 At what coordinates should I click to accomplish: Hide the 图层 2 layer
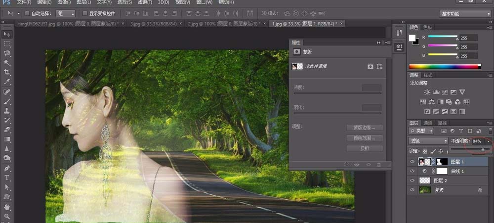point(412,180)
